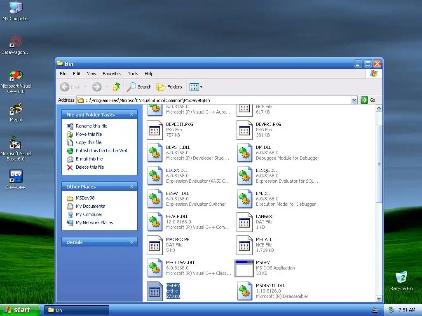The height and width of the screenshot is (316, 422).
Task: Select the EESWT.DLL file icon
Action: click(x=155, y=199)
